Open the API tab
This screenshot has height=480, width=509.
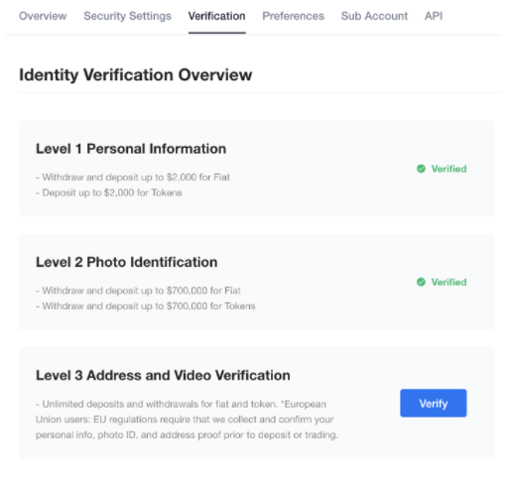point(434,16)
